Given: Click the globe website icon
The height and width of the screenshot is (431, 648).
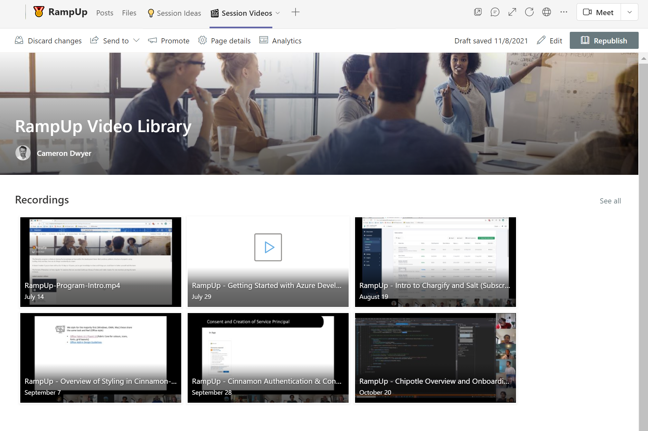Looking at the screenshot, I should (x=546, y=12).
